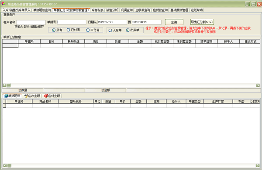The height and width of the screenshot is (170, 262).
Task: Maximize the application window
Action: tap(253, 4)
